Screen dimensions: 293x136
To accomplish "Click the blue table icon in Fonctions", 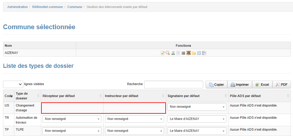I will coord(199,53).
